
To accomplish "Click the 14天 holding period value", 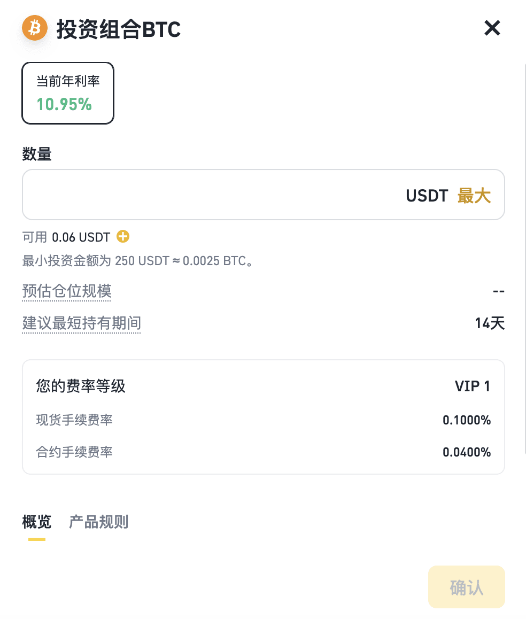I will 490,323.
